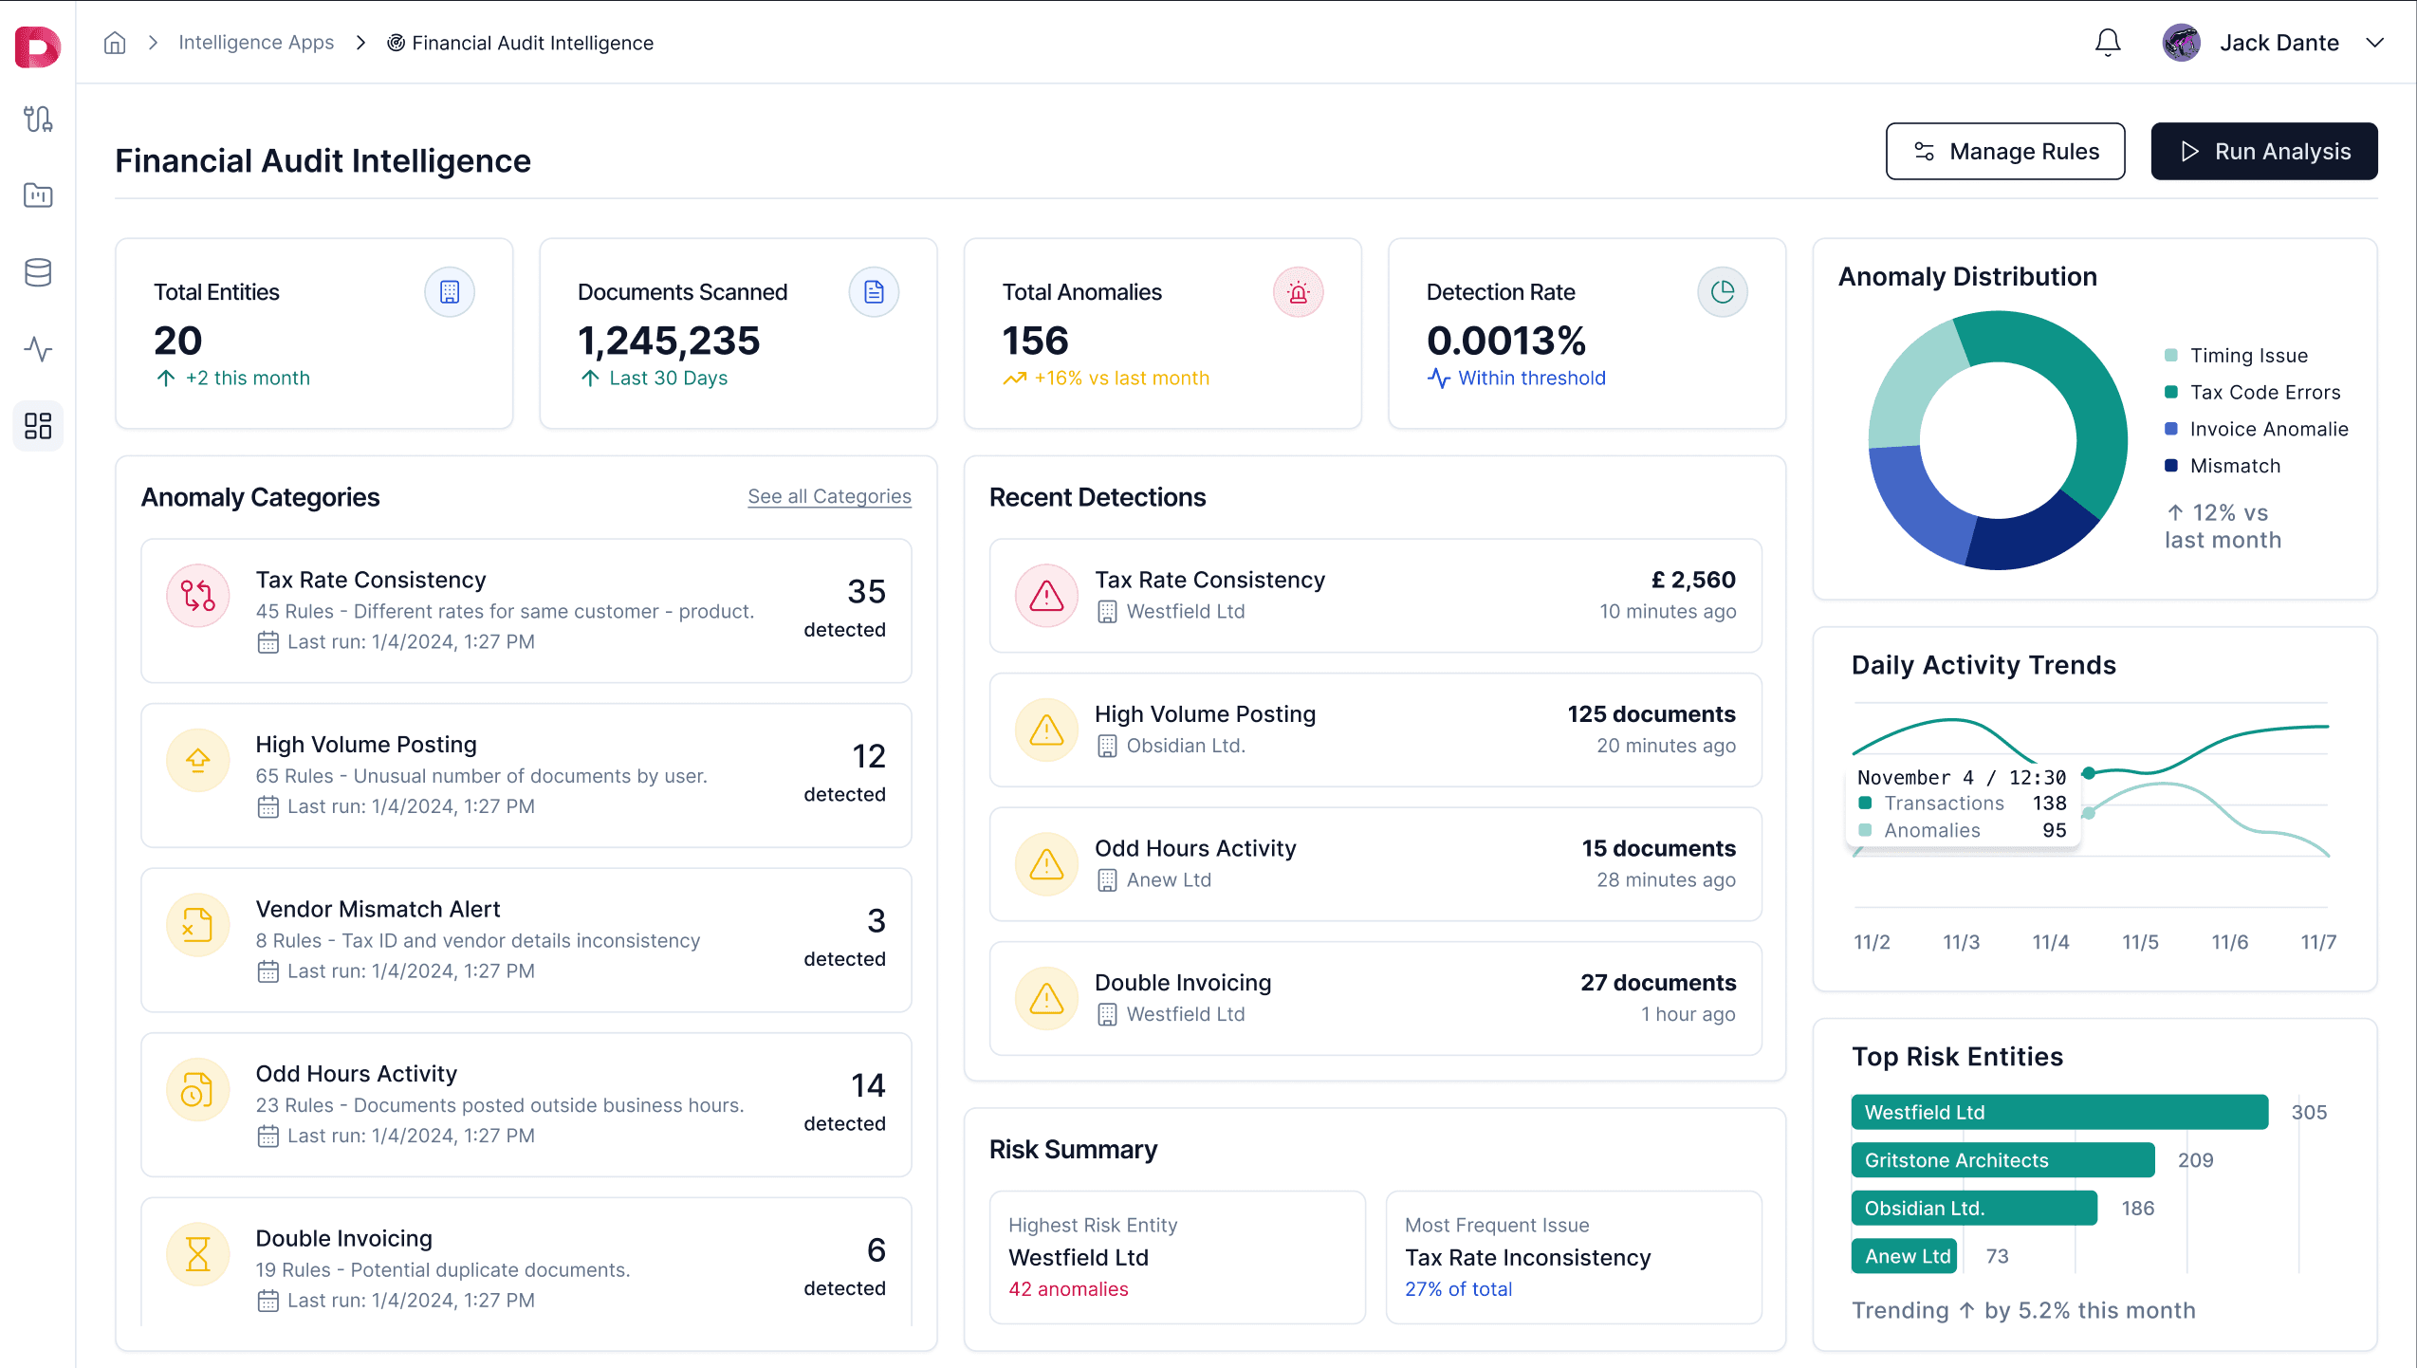Open notifications bell

[x=2107, y=42]
